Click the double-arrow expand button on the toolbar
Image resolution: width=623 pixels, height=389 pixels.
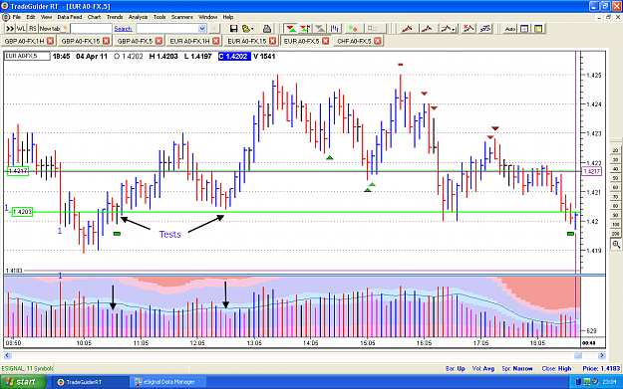coord(10,29)
